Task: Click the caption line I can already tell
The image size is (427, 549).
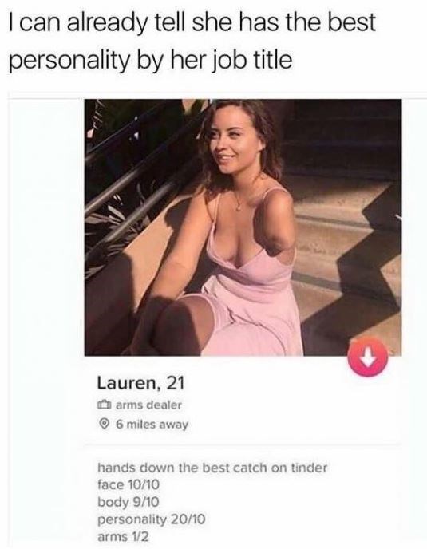Action: pyautogui.click(x=192, y=23)
